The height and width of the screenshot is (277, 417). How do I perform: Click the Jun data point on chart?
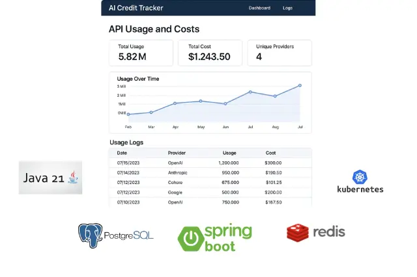pyautogui.click(x=225, y=104)
